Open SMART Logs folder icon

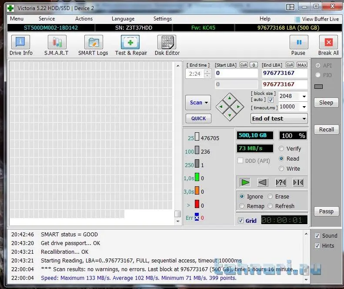[x=94, y=42]
